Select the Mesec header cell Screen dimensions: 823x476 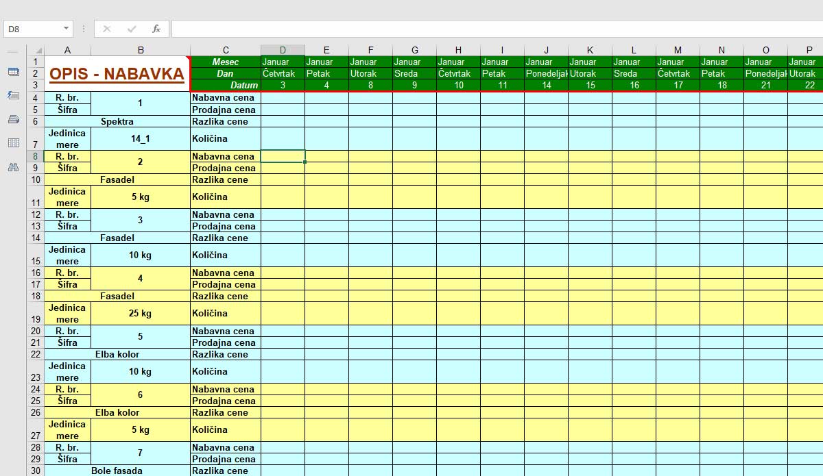coord(225,62)
